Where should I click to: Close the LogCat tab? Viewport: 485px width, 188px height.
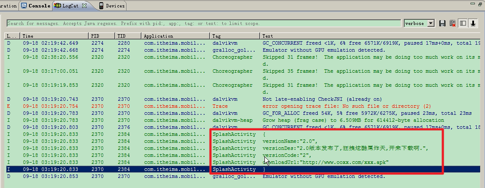click(x=84, y=6)
